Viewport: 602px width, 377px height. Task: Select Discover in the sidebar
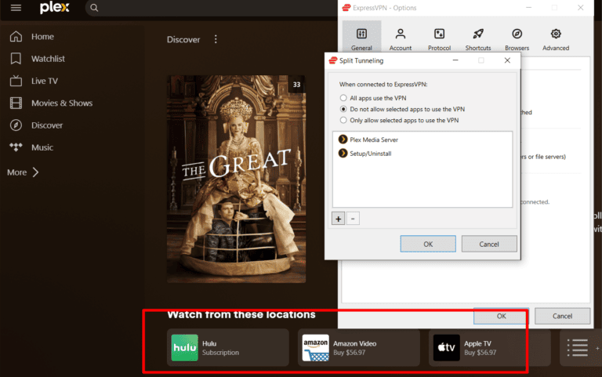46,125
